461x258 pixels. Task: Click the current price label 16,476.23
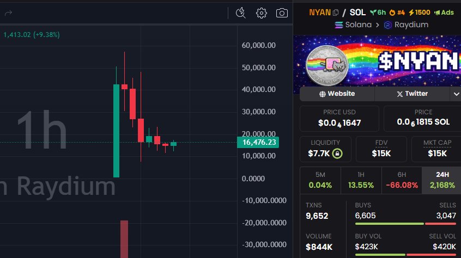click(258, 143)
